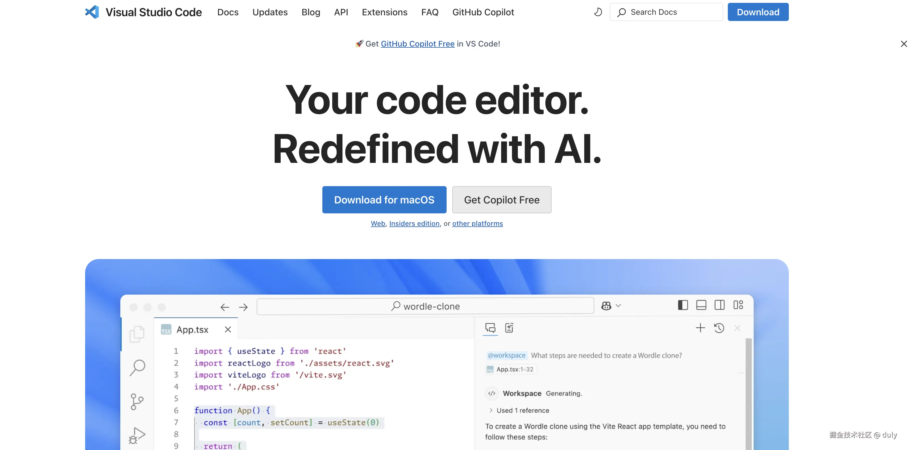
Task: Start new chat with plus icon
Action: pyautogui.click(x=700, y=328)
